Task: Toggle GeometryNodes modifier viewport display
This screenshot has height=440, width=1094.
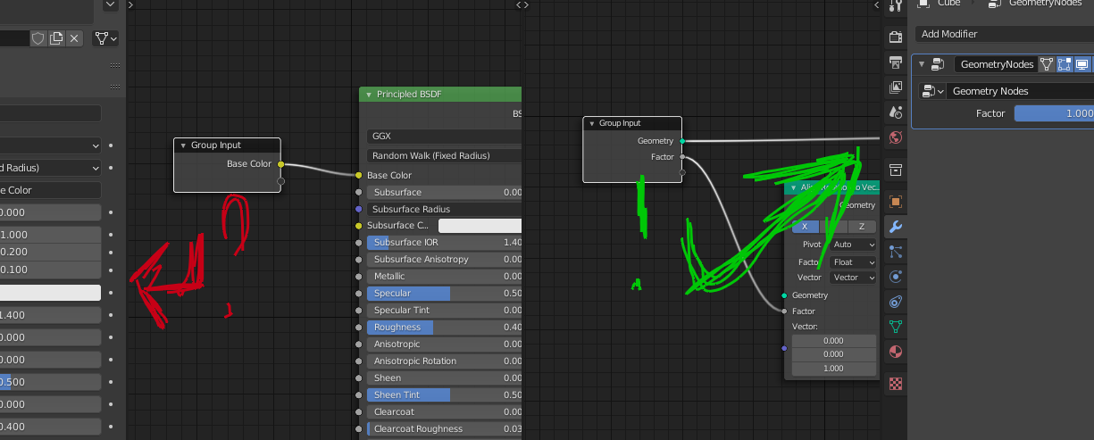Action: [x=1081, y=64]
